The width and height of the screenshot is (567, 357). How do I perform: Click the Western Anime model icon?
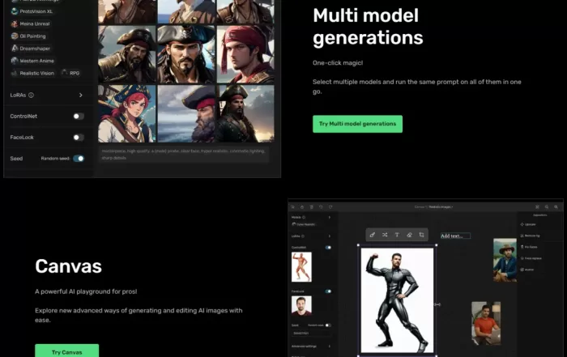pyautogui.click(x=15, y=61)
